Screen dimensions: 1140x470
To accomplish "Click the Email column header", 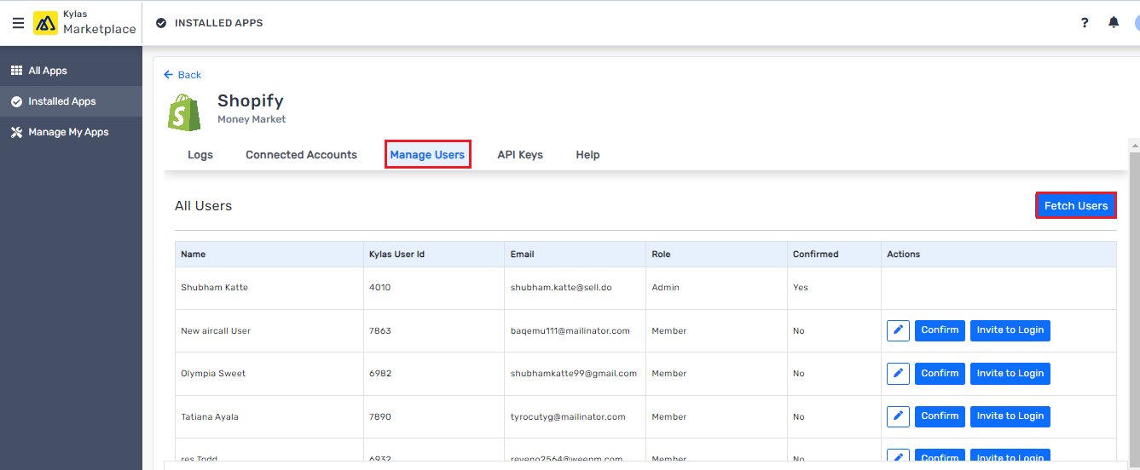I will (x=576, y=254).
